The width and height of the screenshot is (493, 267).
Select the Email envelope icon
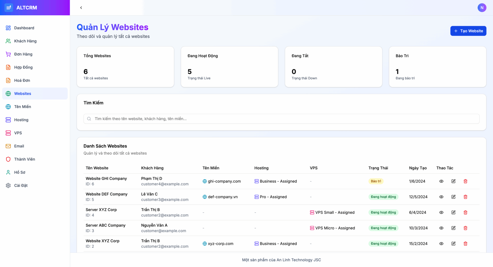click(x=8, y=146)
